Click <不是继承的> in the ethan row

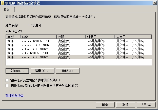click(96, 49)
